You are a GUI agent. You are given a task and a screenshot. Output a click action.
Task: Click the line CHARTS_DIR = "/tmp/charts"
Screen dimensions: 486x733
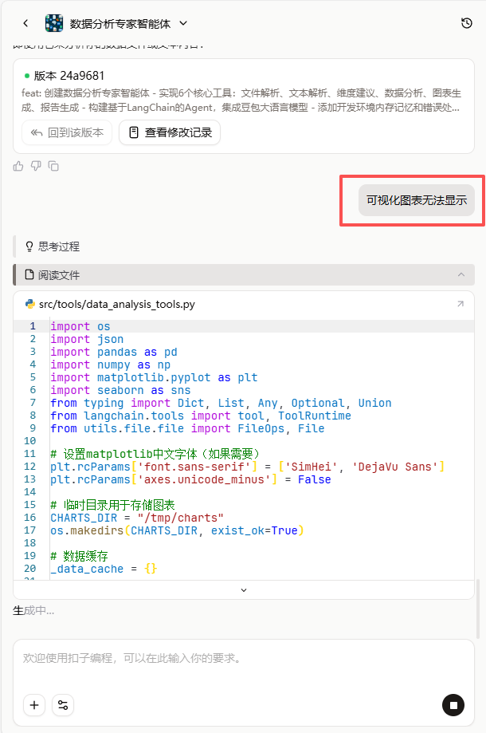pos(137,518)
